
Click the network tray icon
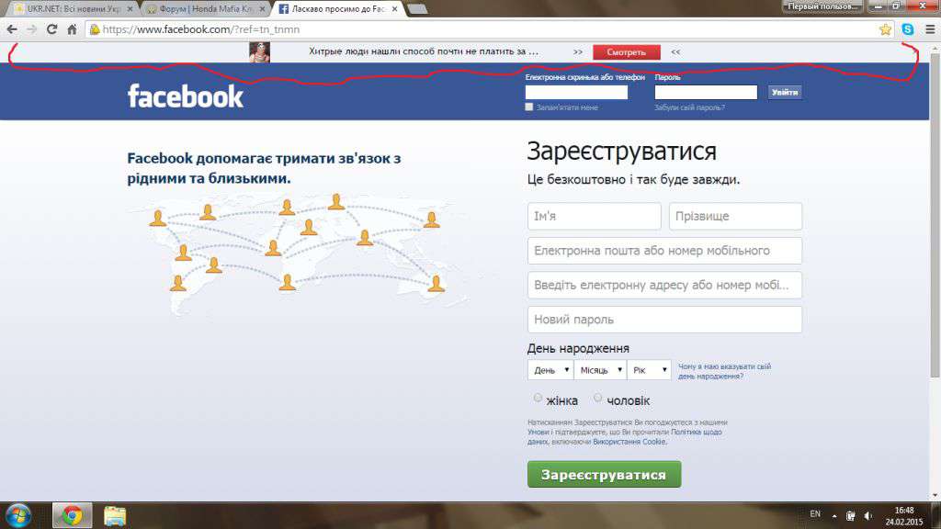click(850, 516)
